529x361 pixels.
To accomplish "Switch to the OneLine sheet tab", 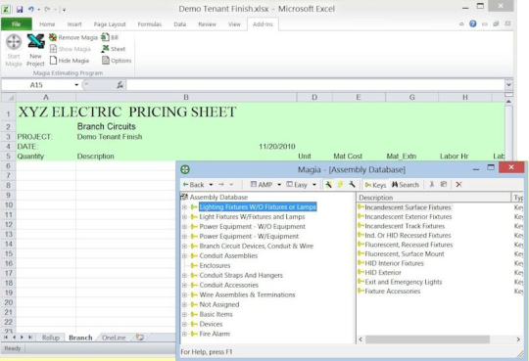I will click(x=114, y=338).
